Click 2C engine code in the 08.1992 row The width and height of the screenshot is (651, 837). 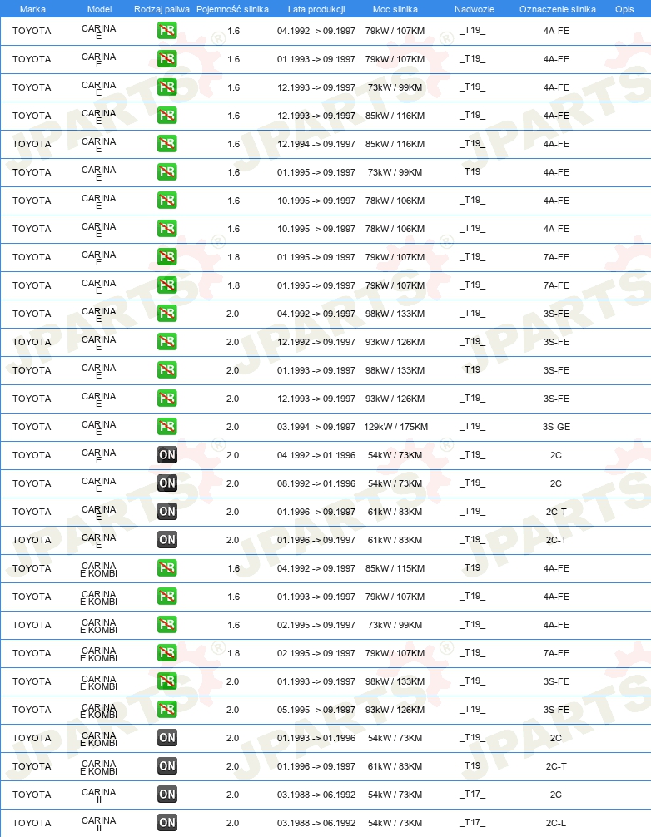556,483
